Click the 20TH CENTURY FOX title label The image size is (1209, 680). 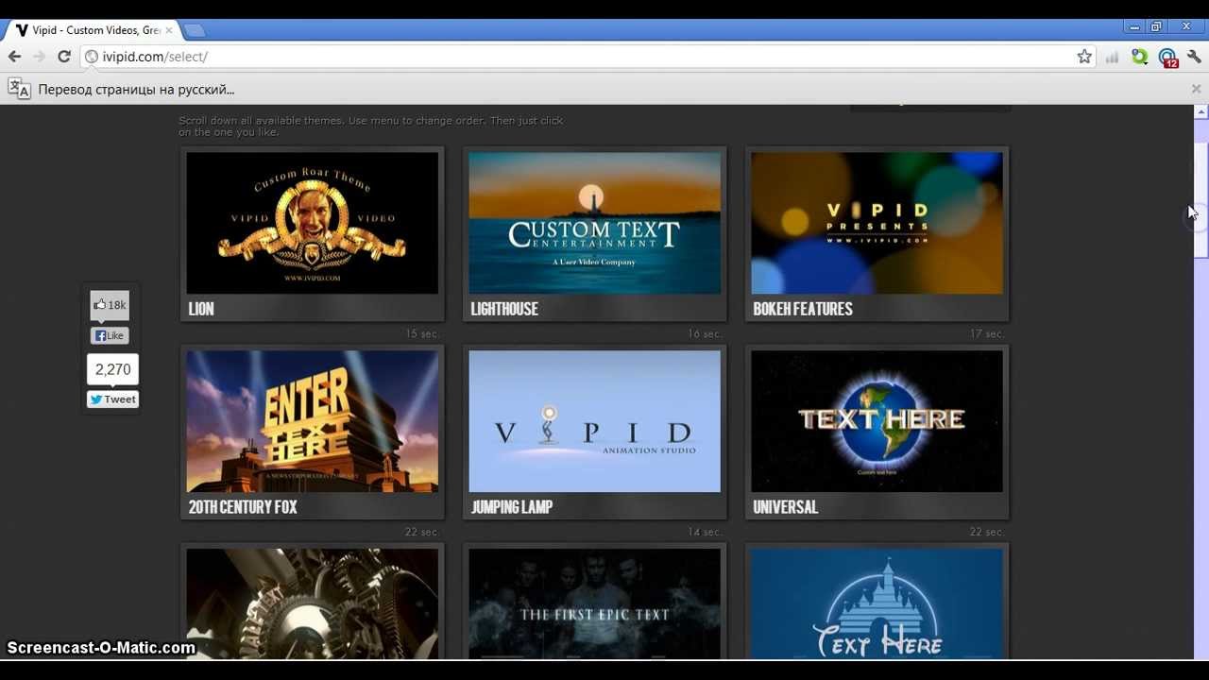click(243, 507)
